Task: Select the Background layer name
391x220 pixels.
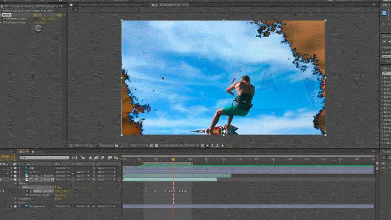Action: pyautogui.click(x=37, y=206)
